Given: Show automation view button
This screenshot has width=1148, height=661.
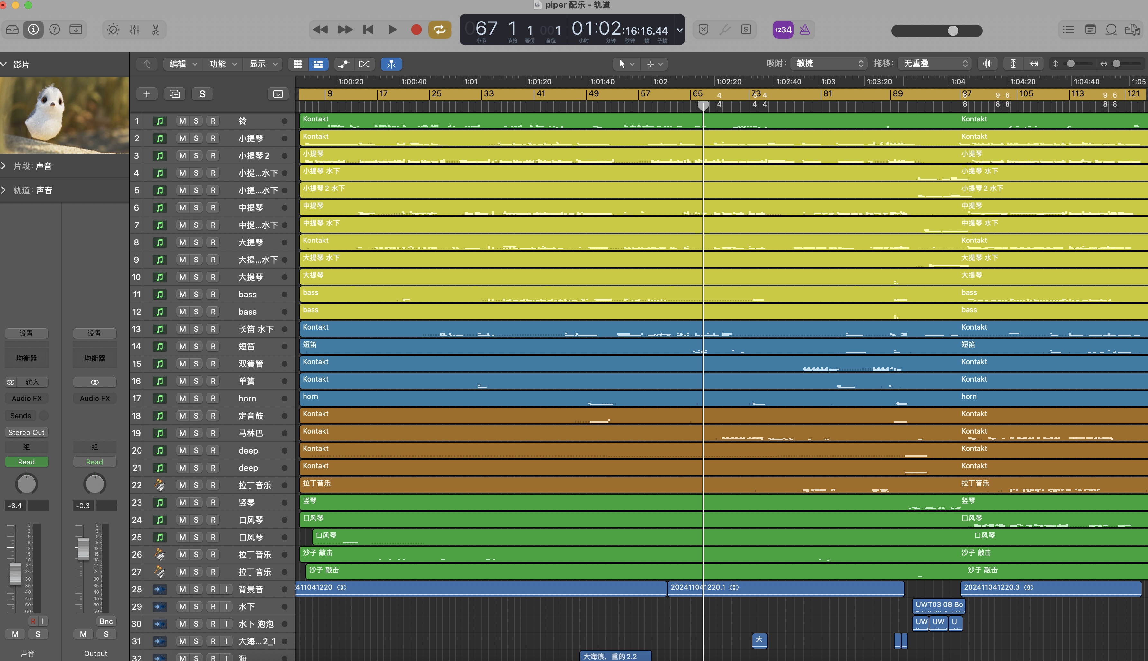Looking at the screenshot, I should pos(344,64).
